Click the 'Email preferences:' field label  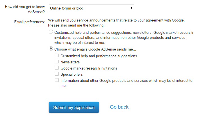[30, 22]
